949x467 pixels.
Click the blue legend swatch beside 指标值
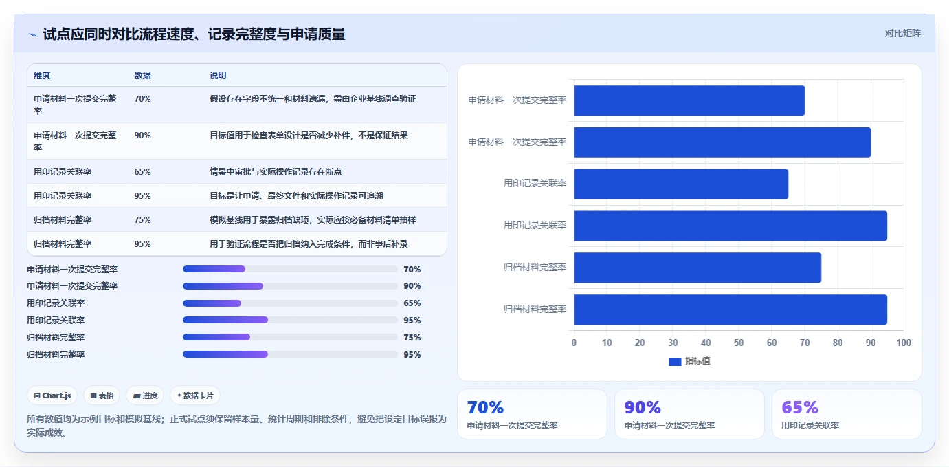pyautogui.click(x=675, y=361)
